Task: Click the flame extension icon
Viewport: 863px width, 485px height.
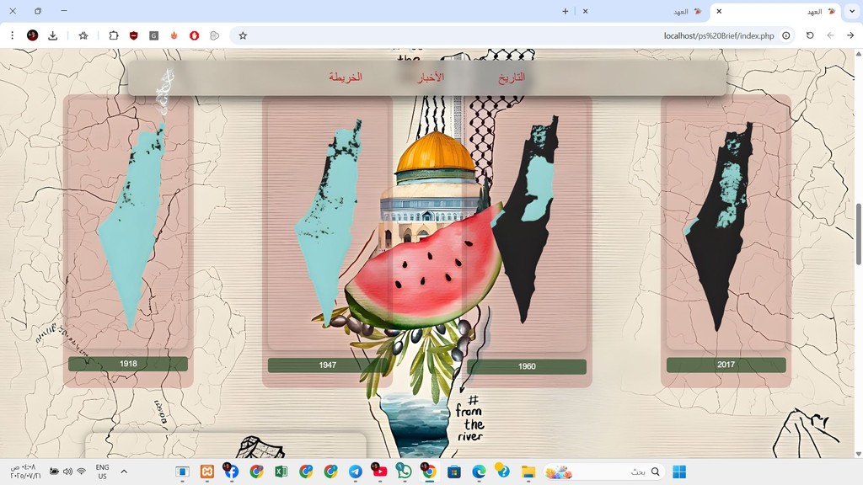Action: coord(174,35)
